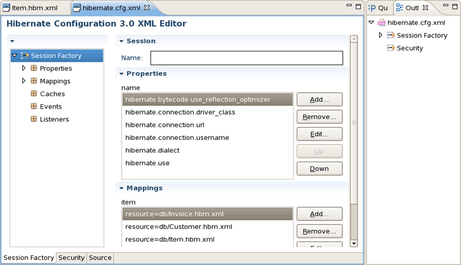This screenshot has height=265, width=461.
Task: Close the Outline view
Action: pos(425,8)
